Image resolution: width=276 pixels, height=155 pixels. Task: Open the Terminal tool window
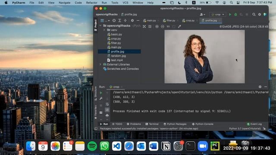152,124
